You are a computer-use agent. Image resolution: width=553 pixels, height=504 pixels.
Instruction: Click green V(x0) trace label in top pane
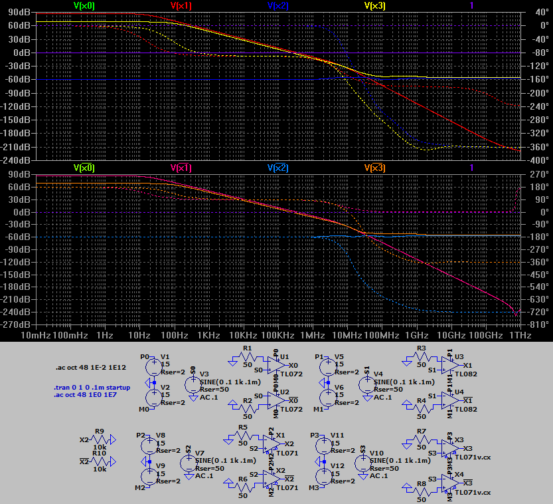tap(84, 5)
